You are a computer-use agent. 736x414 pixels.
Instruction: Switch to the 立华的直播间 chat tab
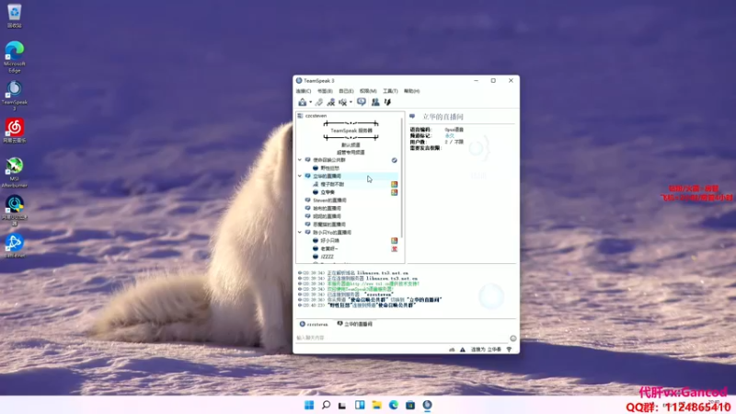355,325
